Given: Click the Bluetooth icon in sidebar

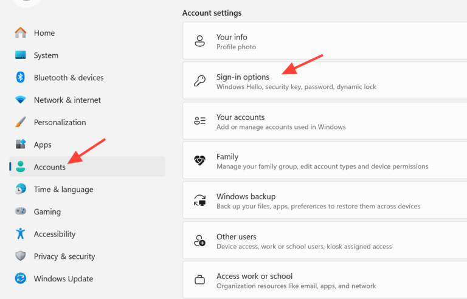Looking at the screenshot, I should coord(20,77).
